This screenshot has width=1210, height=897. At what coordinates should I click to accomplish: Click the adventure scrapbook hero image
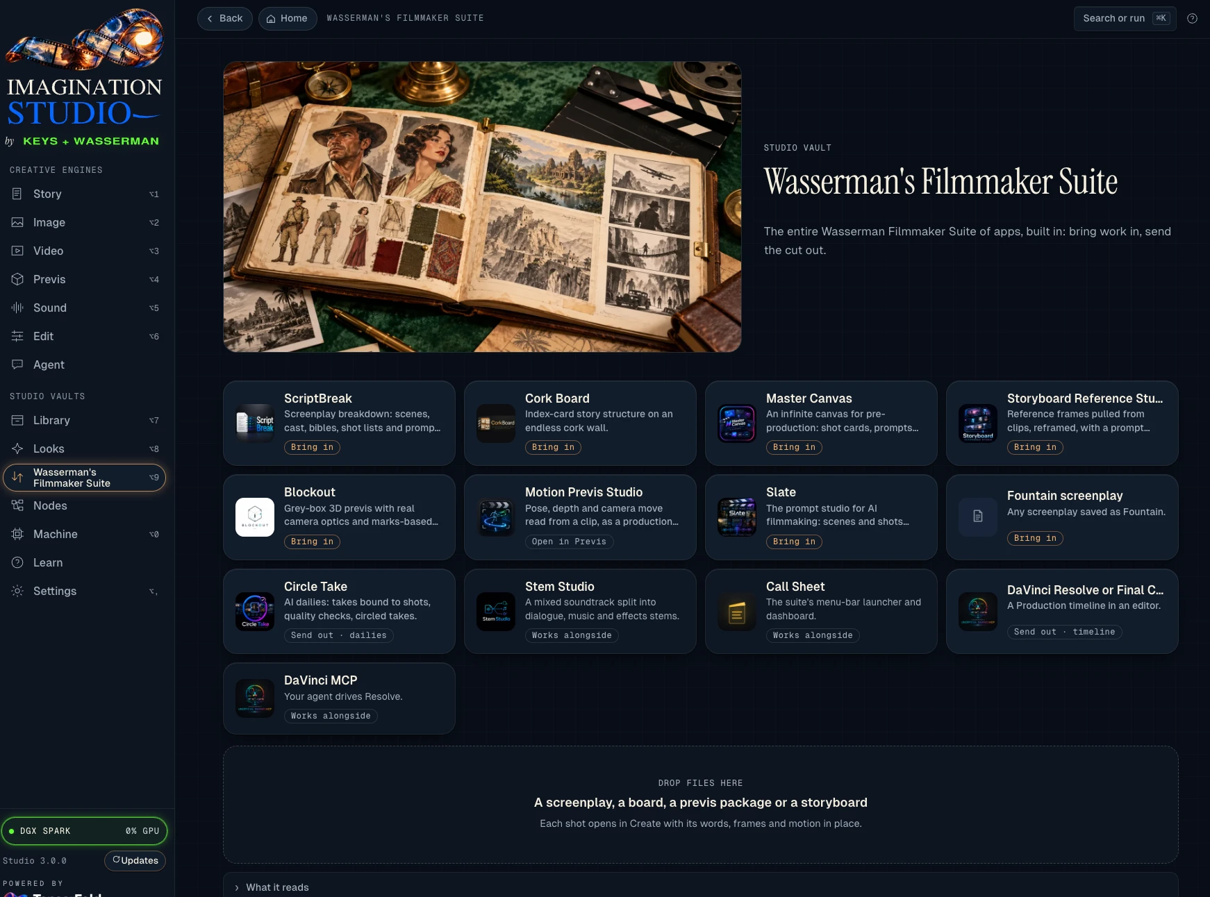(x=482, y=207)
